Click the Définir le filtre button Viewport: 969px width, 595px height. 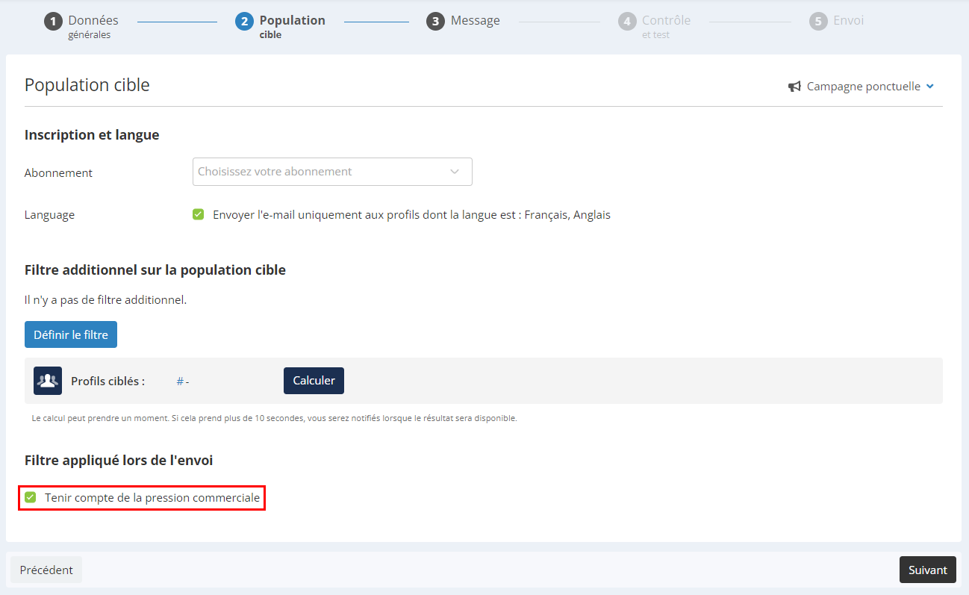71,334
